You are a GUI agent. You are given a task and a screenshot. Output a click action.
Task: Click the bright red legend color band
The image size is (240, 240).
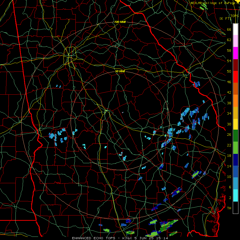[235, 77]
